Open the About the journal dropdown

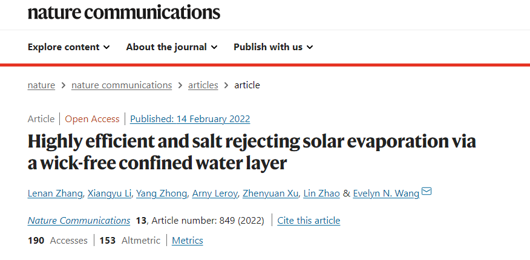click(172, 47)
